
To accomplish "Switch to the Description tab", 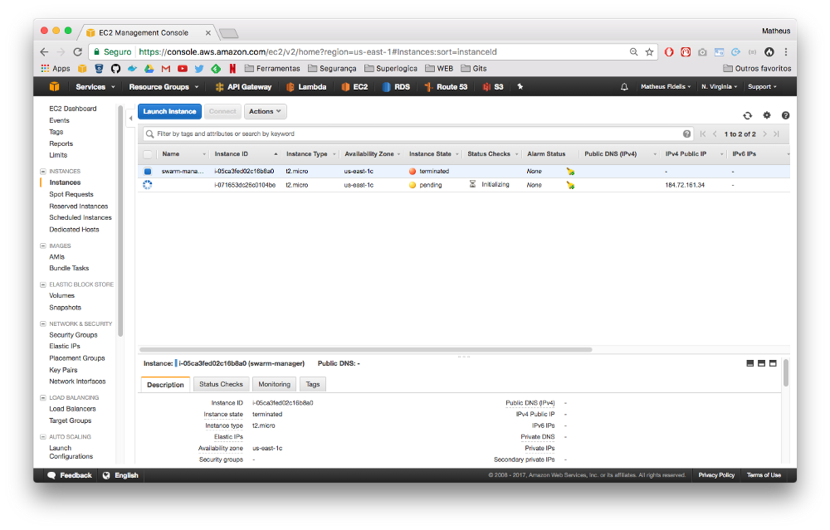I will tap(165, 385).
